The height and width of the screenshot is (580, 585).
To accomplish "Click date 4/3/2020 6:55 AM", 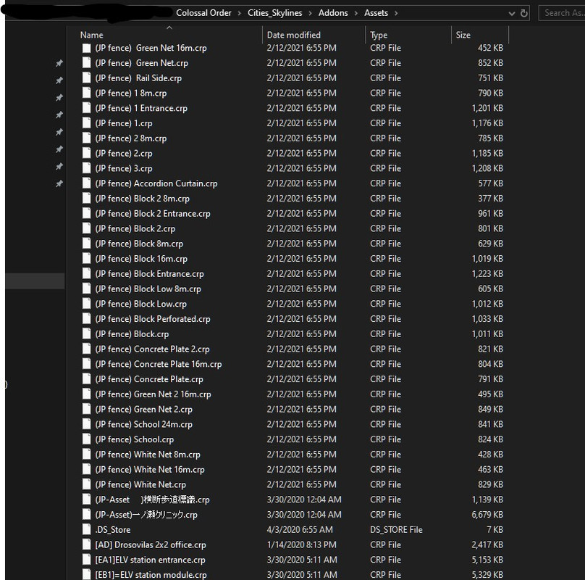I will pos(300,529).
